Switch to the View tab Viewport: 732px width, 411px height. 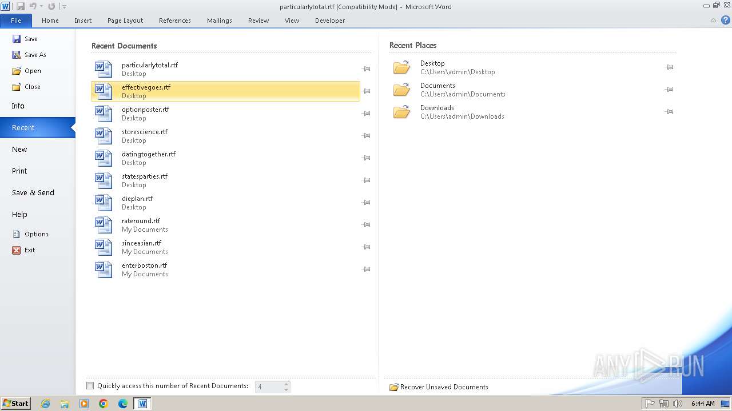tap(292, 21)
